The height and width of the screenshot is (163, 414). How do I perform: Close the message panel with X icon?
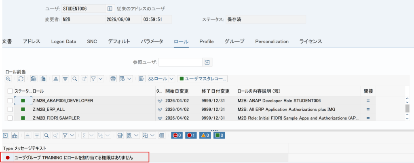(x=6, y=135)
